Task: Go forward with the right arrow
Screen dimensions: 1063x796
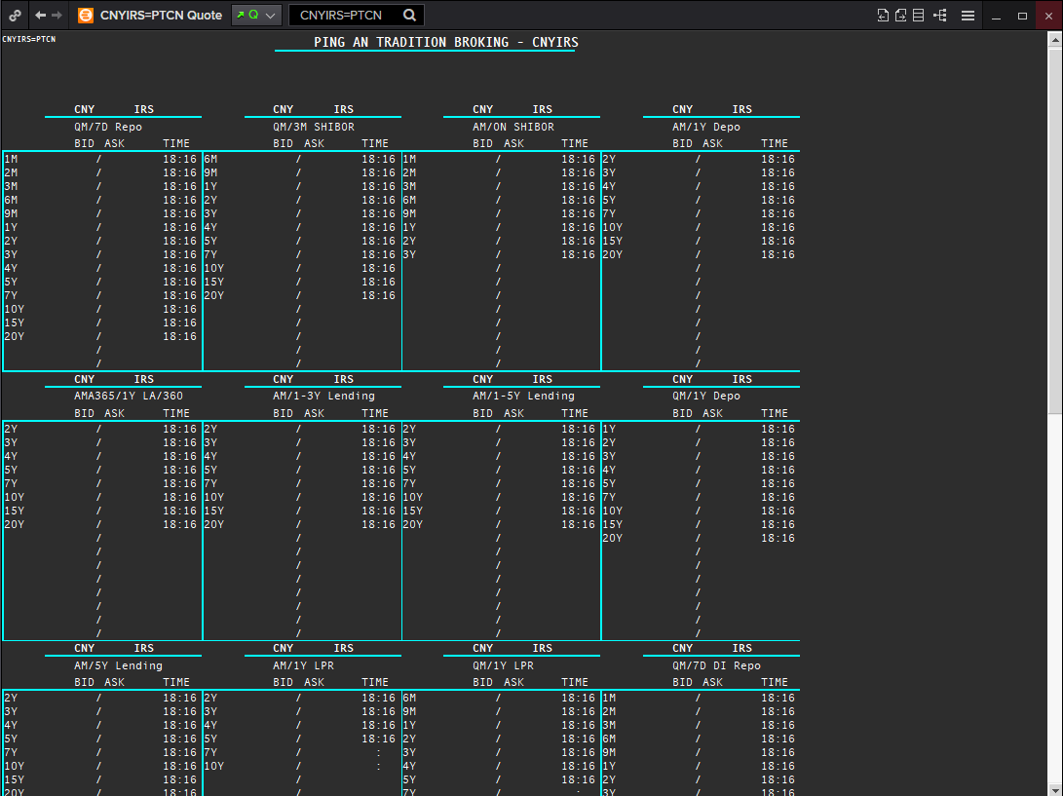Action: pyautogui.click(x=57, y=15)
